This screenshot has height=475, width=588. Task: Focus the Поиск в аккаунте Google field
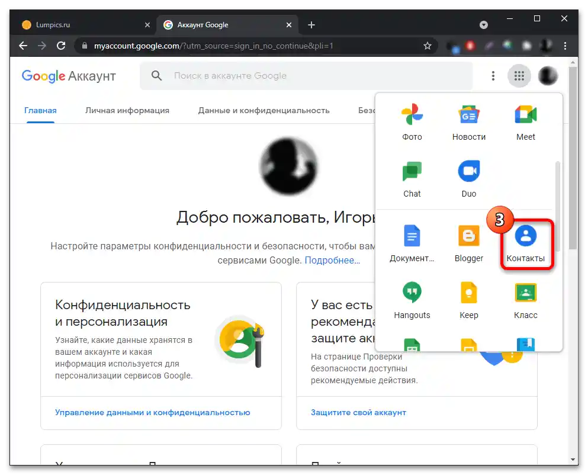306,76
